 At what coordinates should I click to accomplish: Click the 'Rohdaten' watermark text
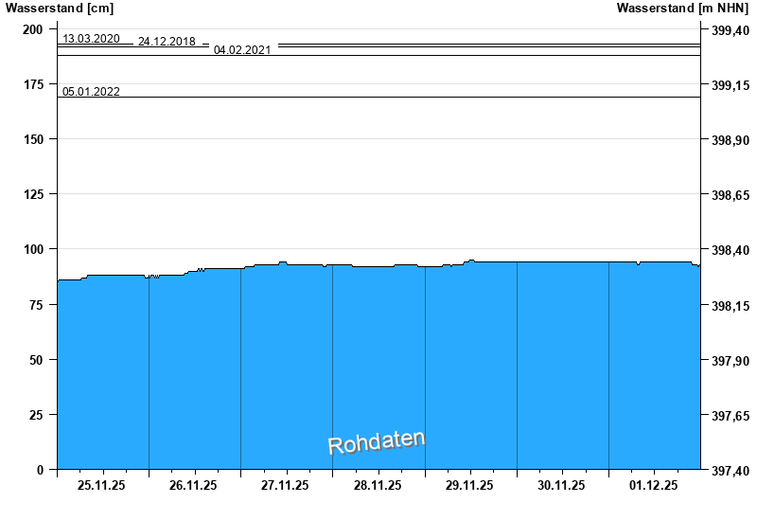(377, 441)
